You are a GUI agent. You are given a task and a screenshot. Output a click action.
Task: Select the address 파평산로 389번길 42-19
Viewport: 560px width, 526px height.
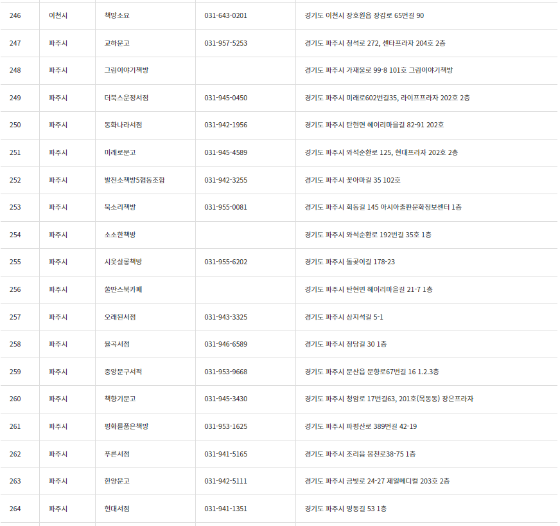point(361,426)
